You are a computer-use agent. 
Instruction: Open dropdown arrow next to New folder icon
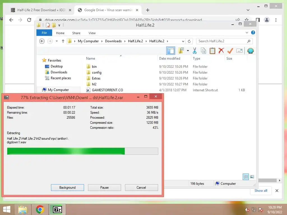tap(188, 51)
